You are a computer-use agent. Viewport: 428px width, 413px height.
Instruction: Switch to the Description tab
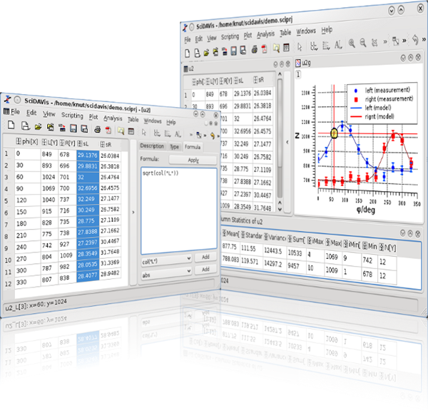(151, 146)
